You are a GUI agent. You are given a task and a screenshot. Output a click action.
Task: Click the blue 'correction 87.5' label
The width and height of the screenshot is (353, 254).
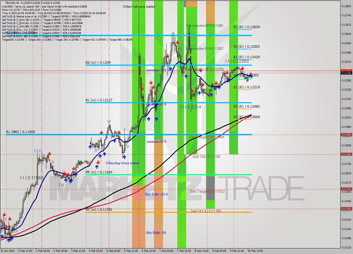[156, 142]
